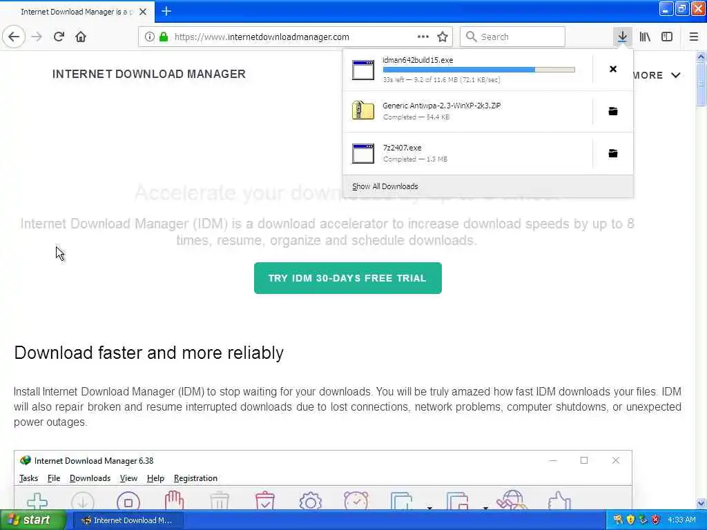Click the IDM screenshot image on page

[323, 480]
